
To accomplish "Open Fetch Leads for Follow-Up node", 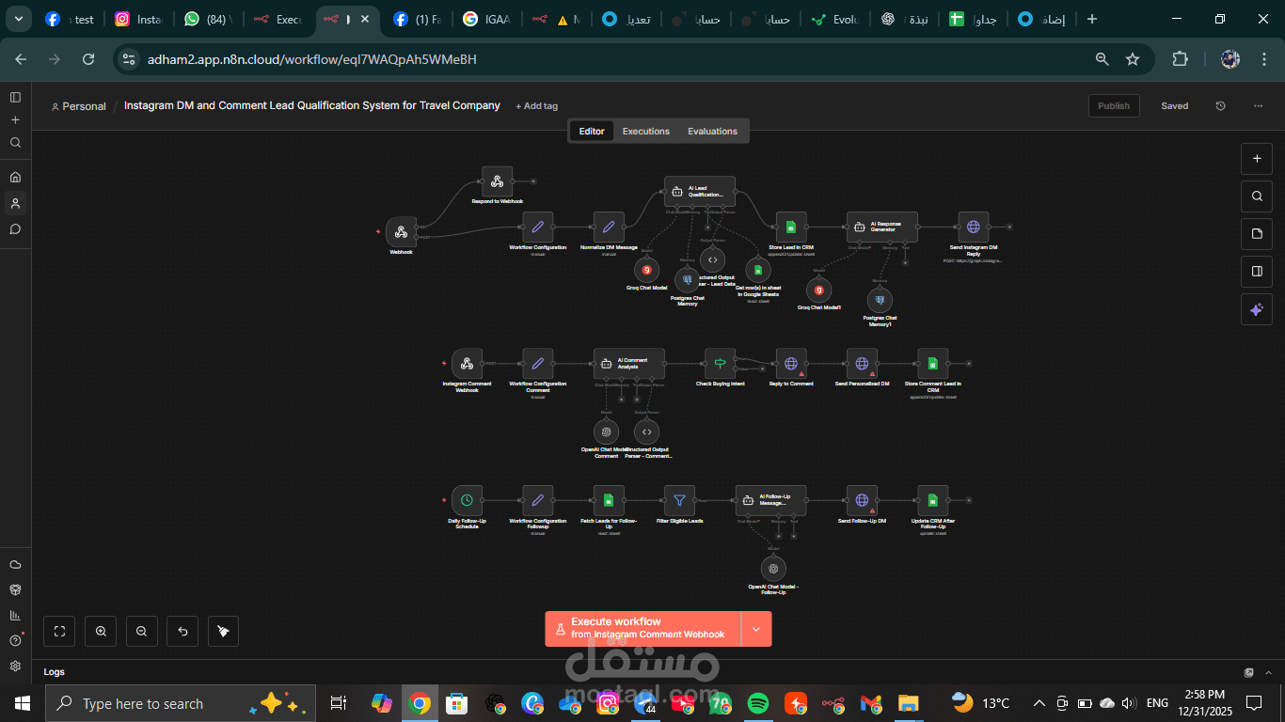I will pos(609,501).
